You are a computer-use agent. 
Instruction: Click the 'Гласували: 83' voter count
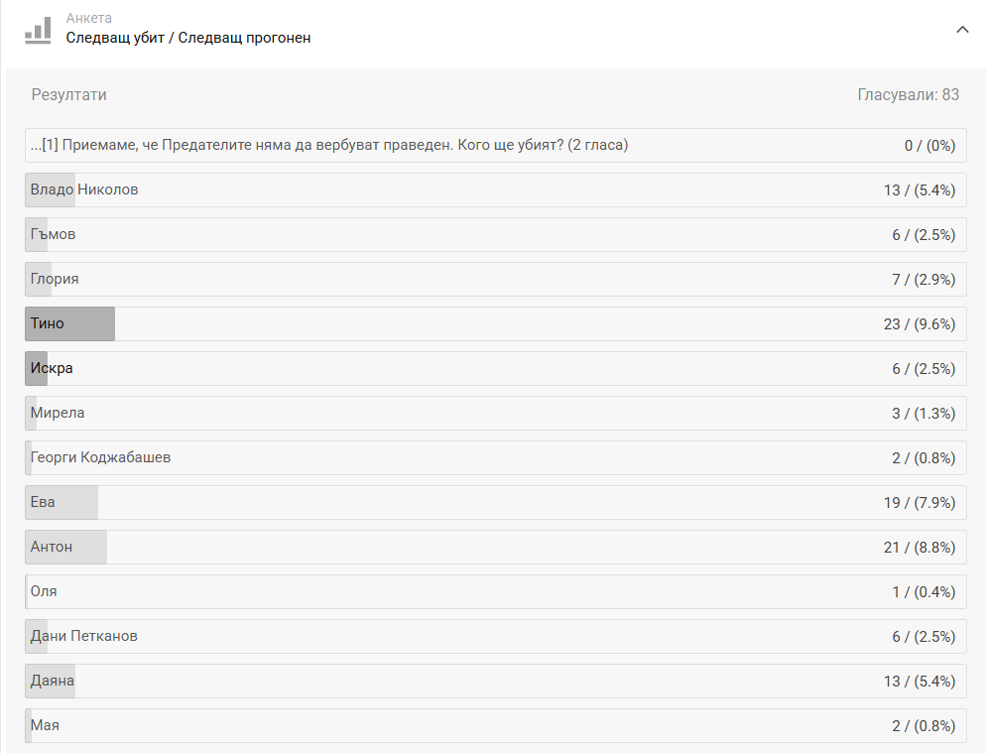(x=908, y=95)
